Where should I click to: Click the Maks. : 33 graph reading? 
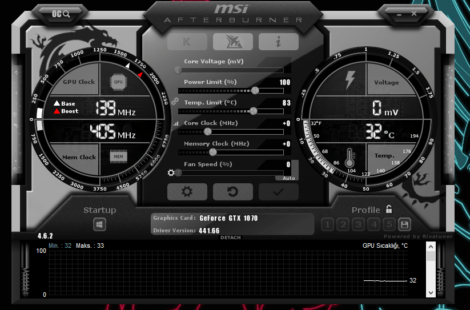tap(90, 245)
